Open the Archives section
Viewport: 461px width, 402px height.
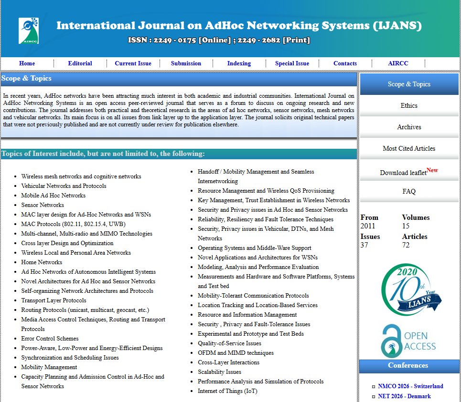(408, 127)
